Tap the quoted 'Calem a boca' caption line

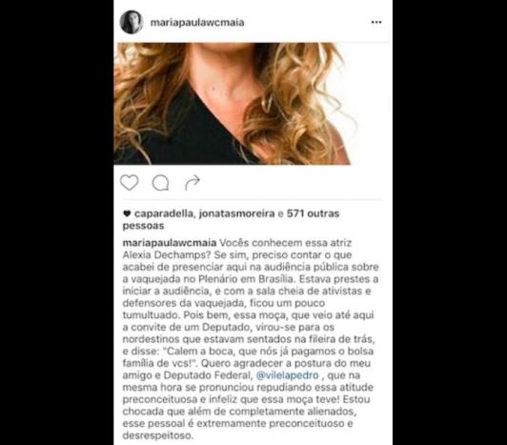[x=248, y=352]
